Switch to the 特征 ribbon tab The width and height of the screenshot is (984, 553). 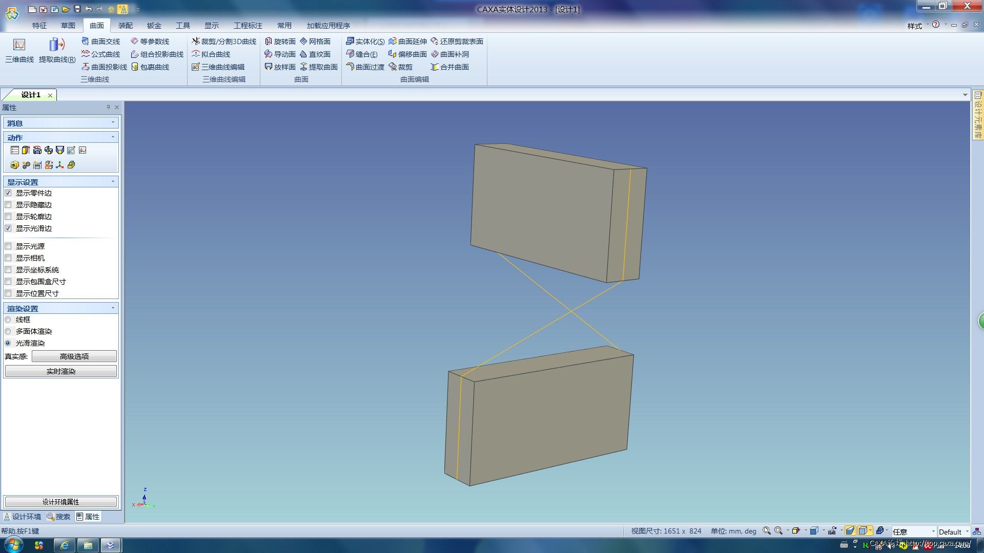click(x=39, y=26)
